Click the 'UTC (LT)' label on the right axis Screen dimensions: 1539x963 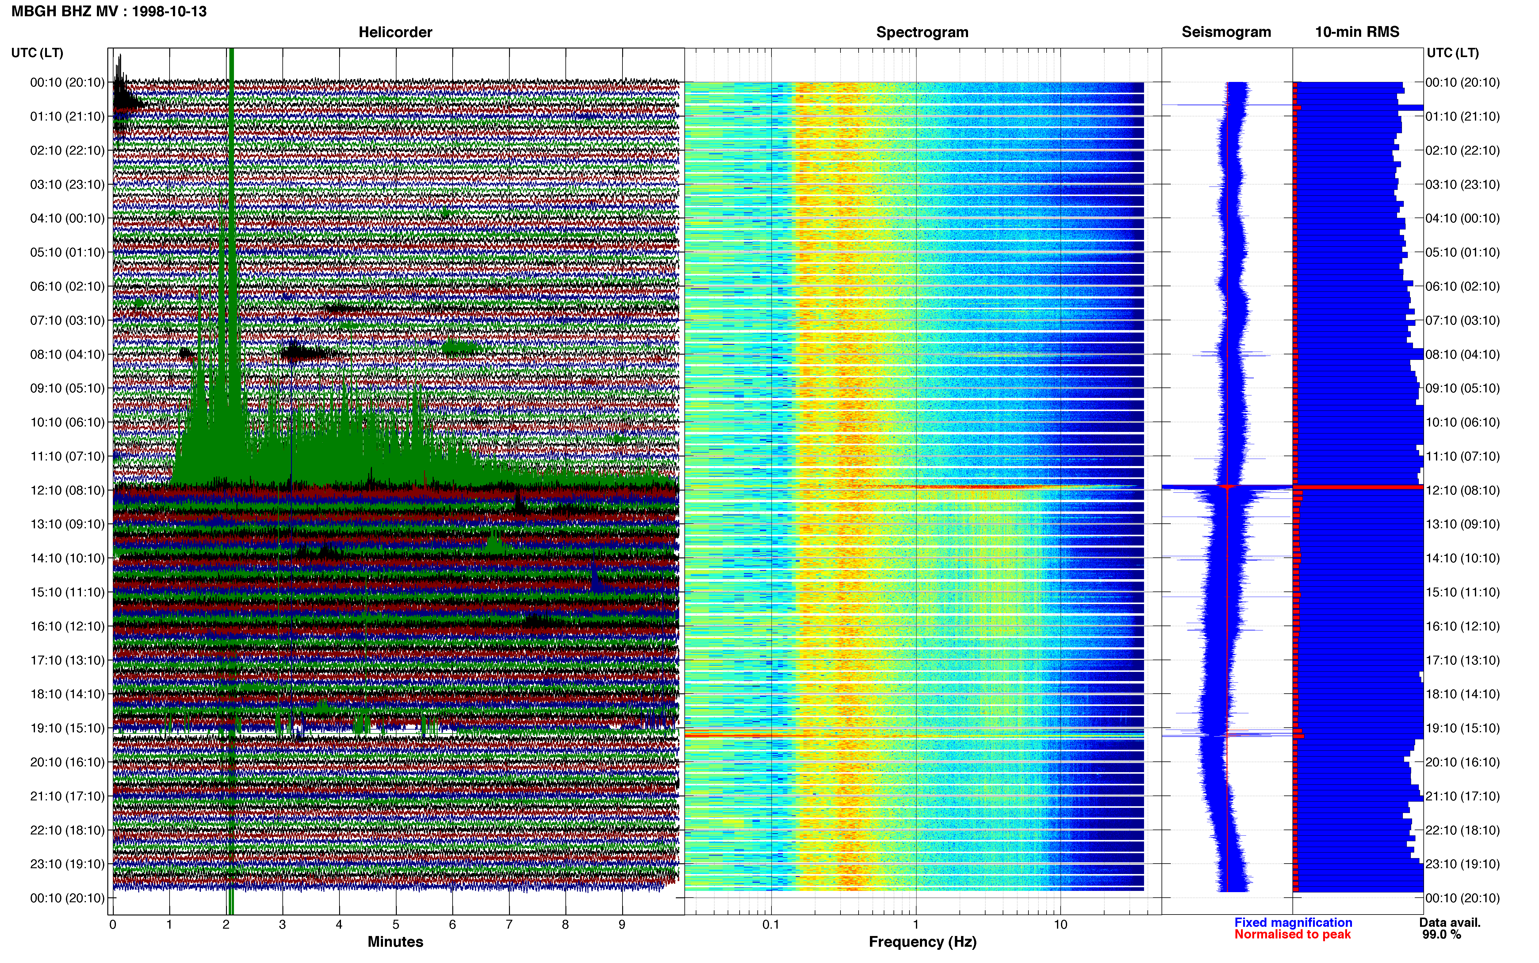[x=1453, y=53]
